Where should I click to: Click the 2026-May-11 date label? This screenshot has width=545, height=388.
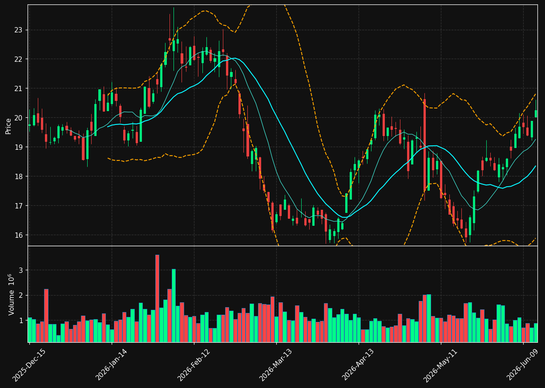click(x=440, y=365)
